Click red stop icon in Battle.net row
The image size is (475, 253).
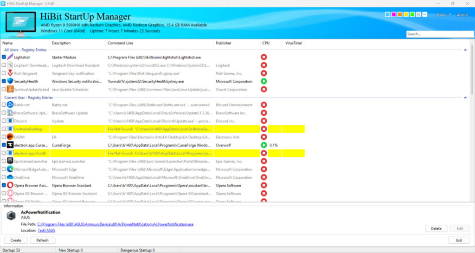coord(264,105)
